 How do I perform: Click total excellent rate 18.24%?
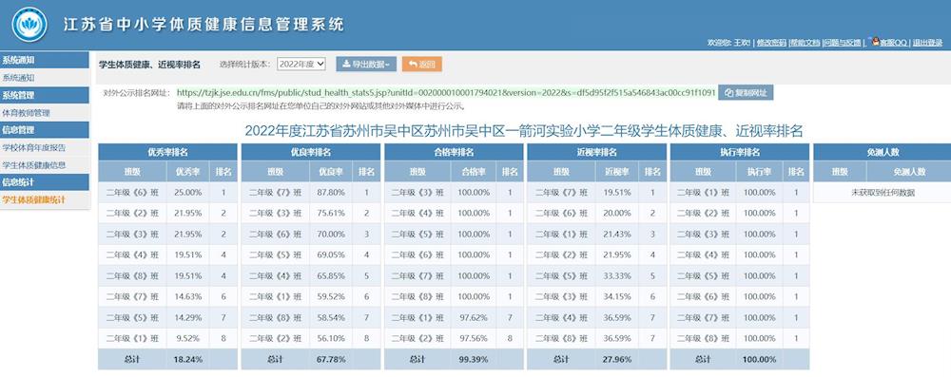click(188, 359)
